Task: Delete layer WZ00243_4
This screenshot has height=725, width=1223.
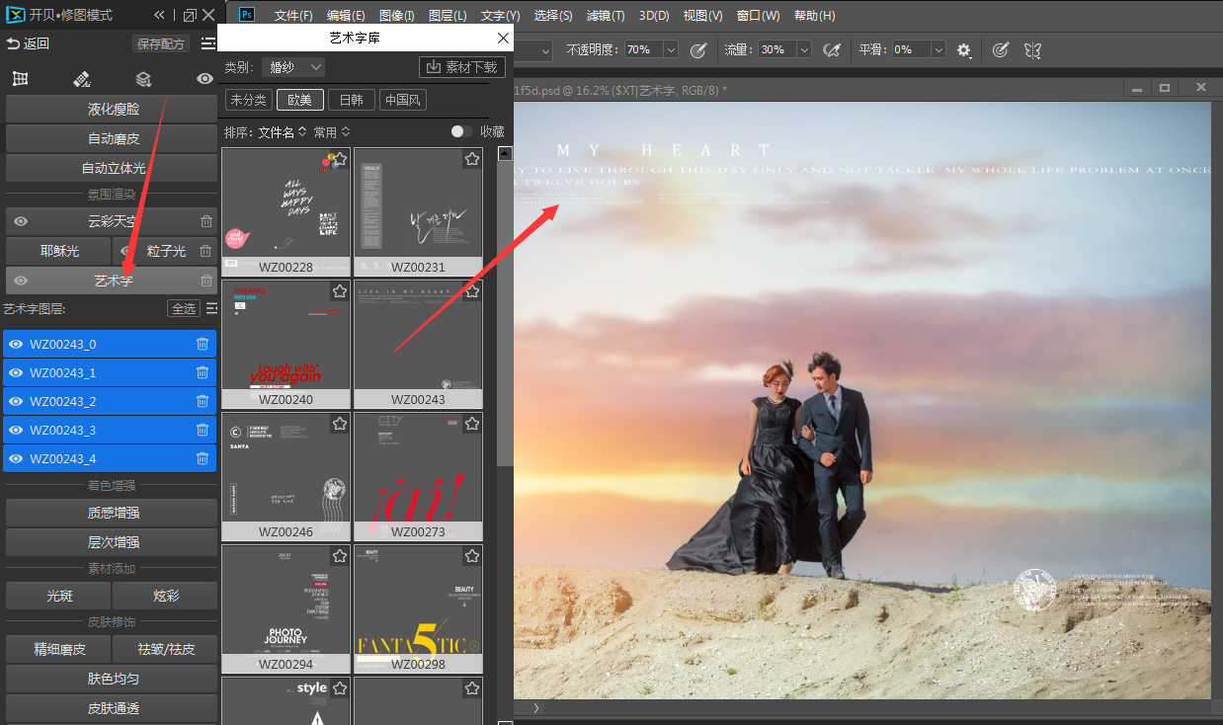Action: tap(202, 458)
